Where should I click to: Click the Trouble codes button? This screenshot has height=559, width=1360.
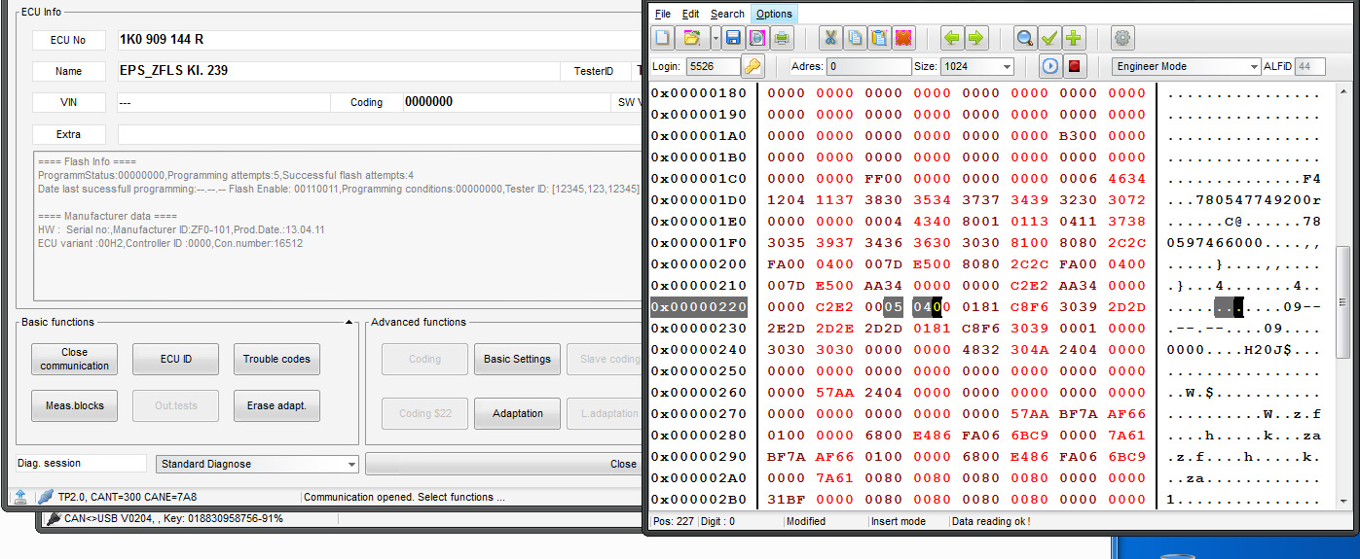coord(276,359)
